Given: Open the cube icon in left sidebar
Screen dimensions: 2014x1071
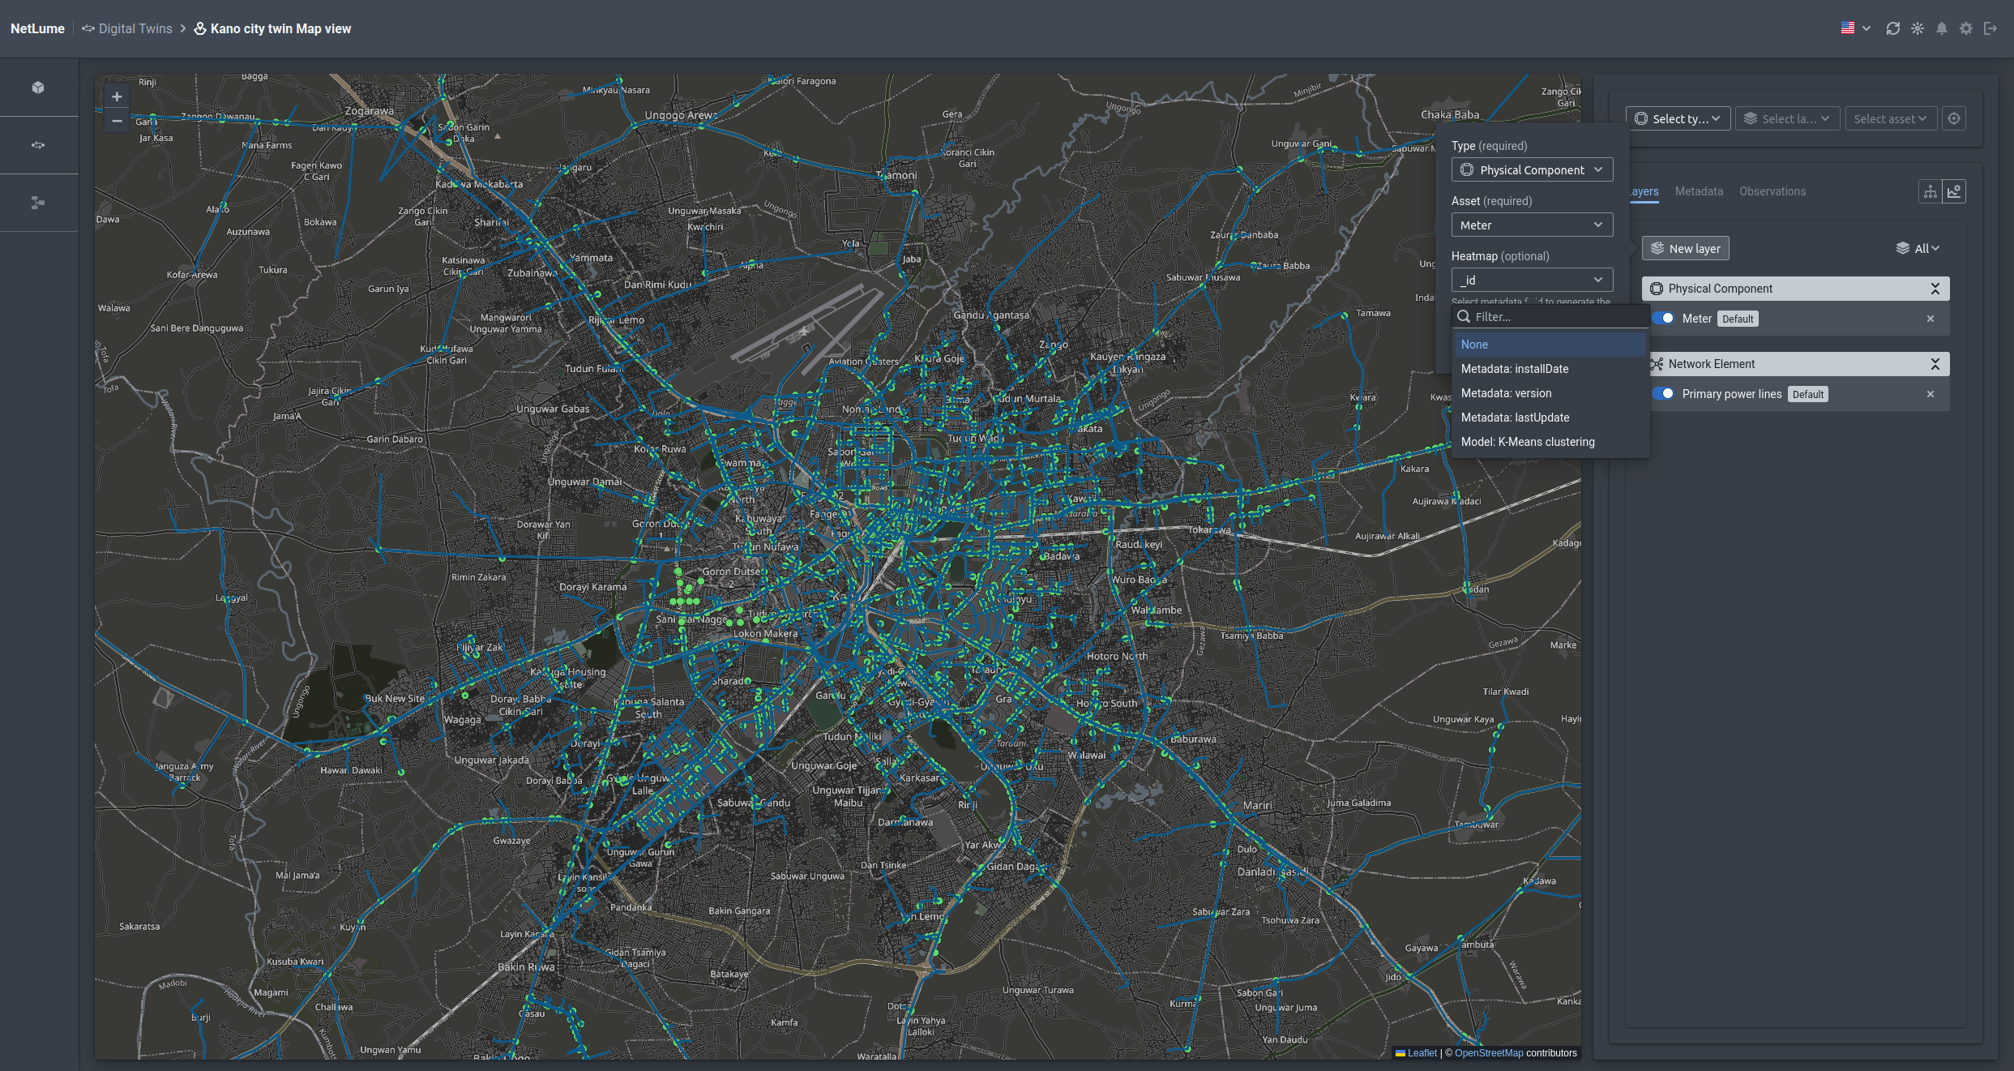Looking at the screenshot, I should pyautogui.click(x=38, y=88).
